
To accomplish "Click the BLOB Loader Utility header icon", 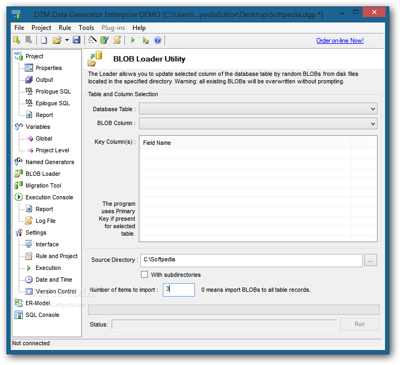I will (x=95, y=58).
